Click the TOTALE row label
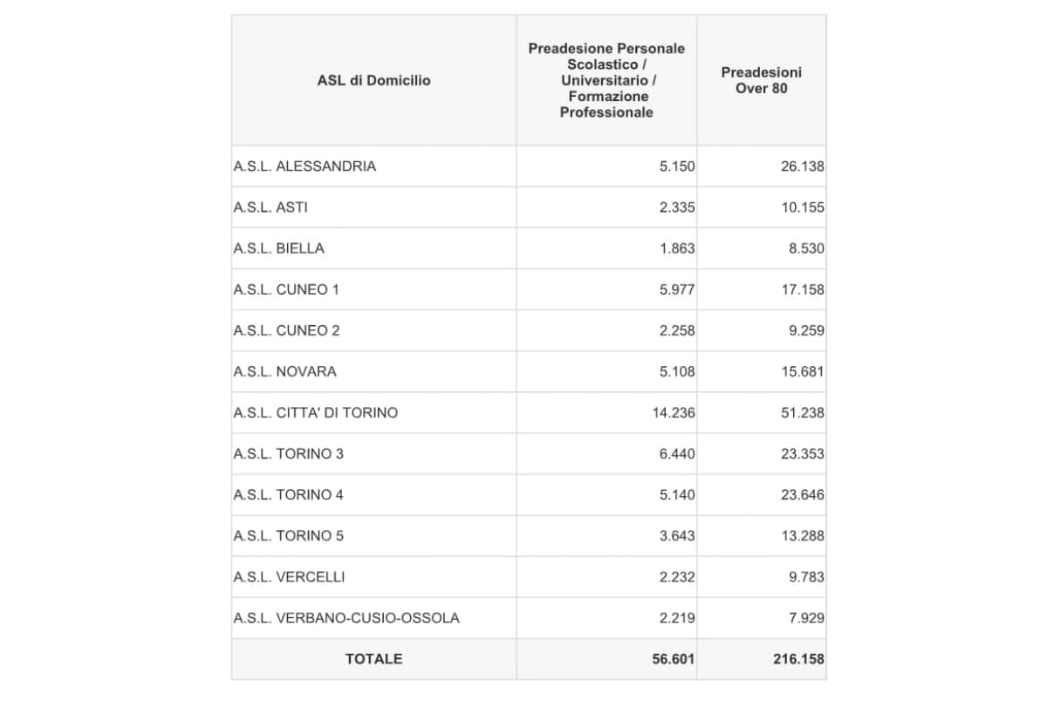Image resolution: width=1047 pixels, height=720 pixels. [x=373, y=659]
